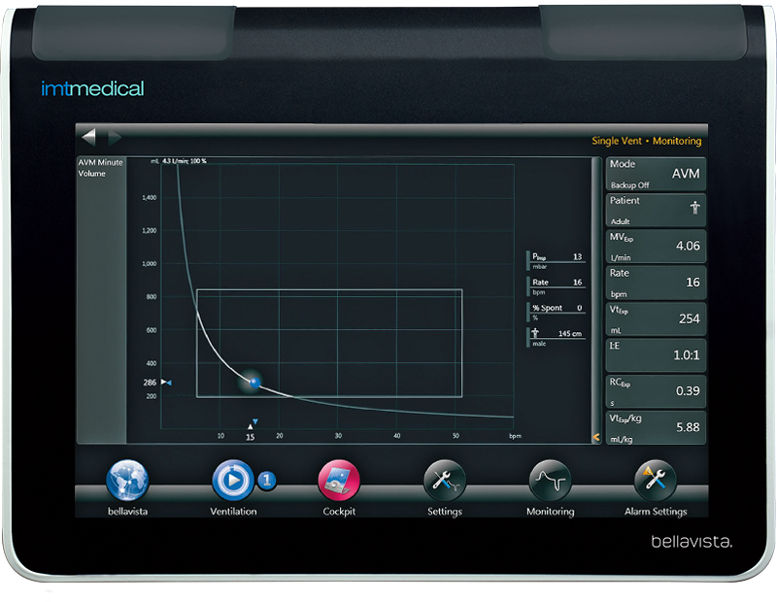777x602 pixels.
Task: Select the RCExp 0.39 s tile
Action: [656, 391]
